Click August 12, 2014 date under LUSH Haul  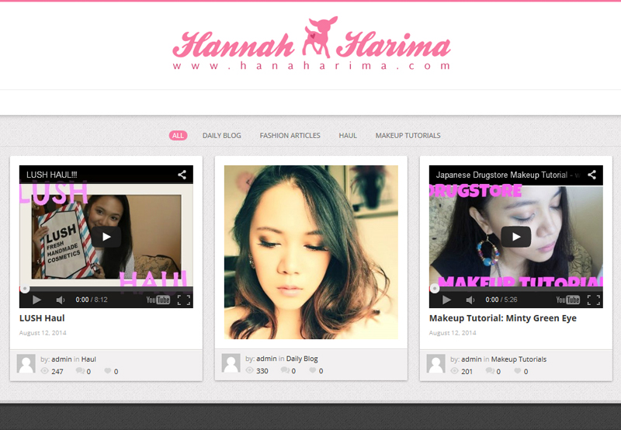[43, 333]
